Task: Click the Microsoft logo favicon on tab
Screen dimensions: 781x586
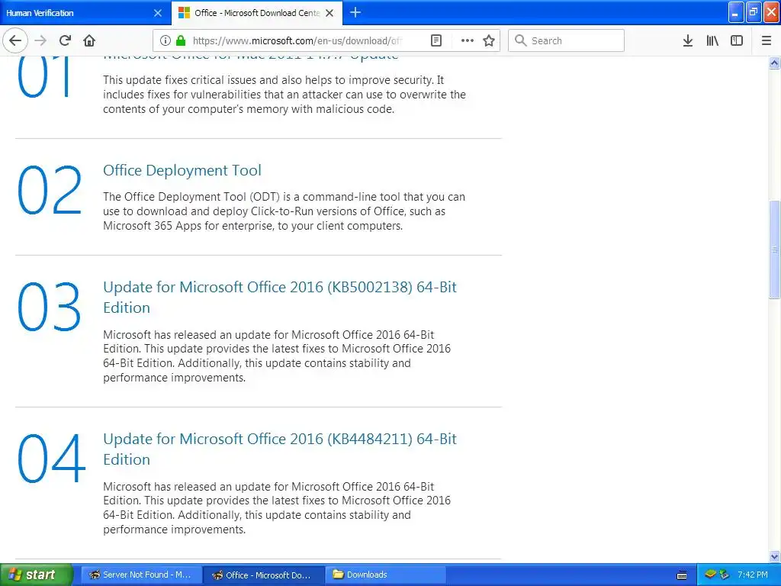Action: click(x=184, y=13)
